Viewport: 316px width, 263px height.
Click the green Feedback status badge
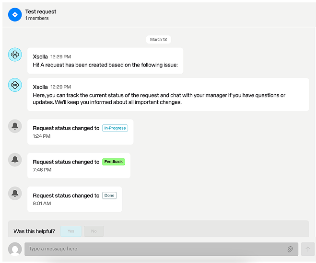coord(114,162)
